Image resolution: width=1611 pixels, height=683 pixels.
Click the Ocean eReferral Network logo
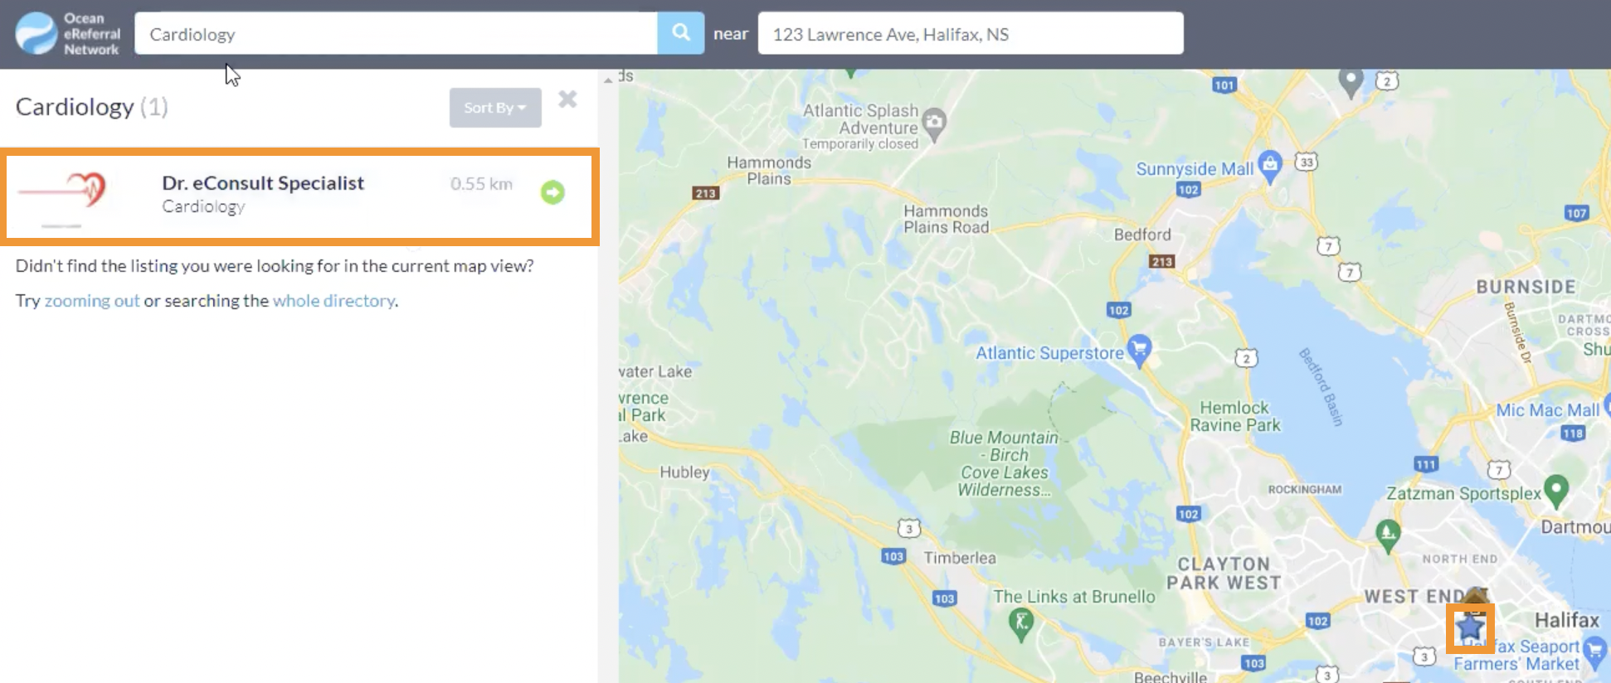click(x=68, y=34)
